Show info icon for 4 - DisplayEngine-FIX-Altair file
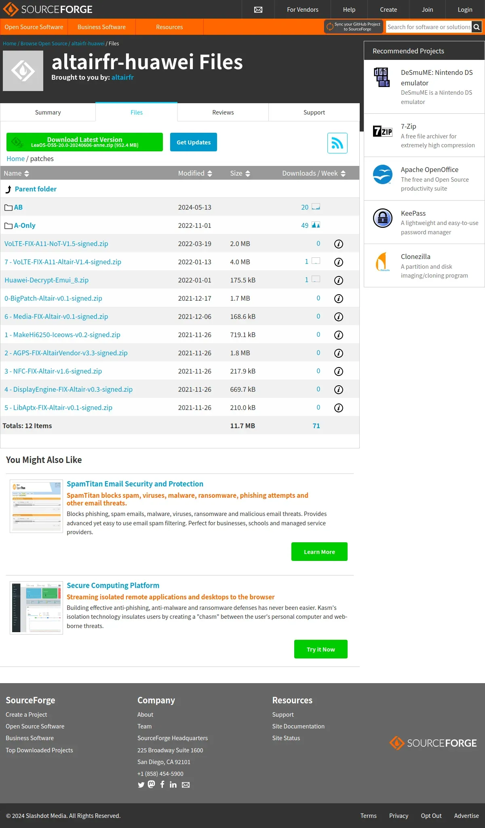Screen dimensions: 485x828 (x=339, y=390)
